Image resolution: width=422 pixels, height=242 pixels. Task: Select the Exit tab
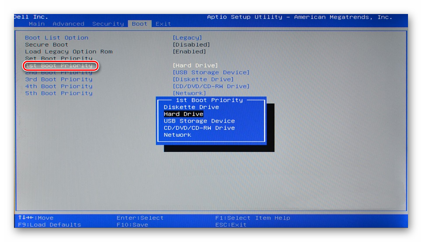pyautogui.click(x=163, y=24)
